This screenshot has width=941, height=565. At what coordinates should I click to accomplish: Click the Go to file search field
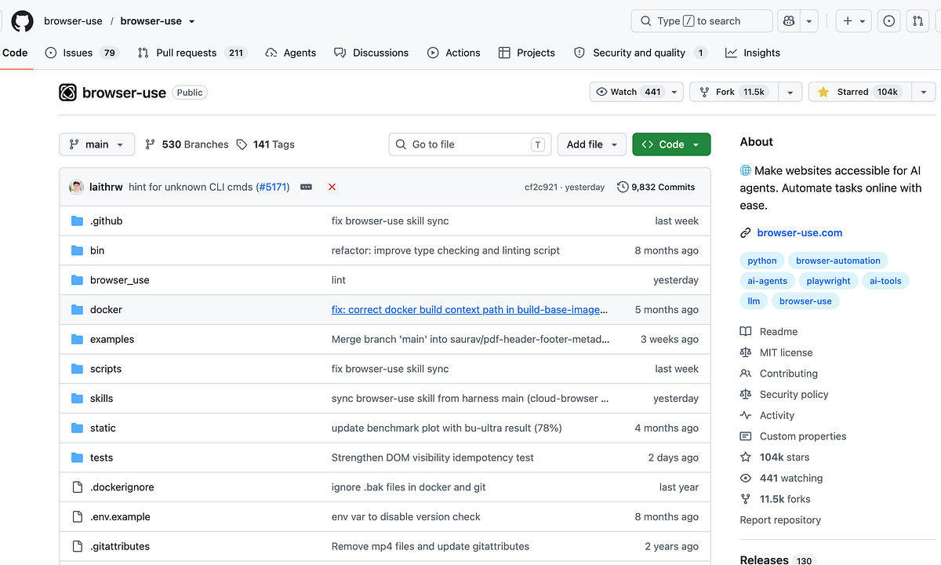[470, 144]
